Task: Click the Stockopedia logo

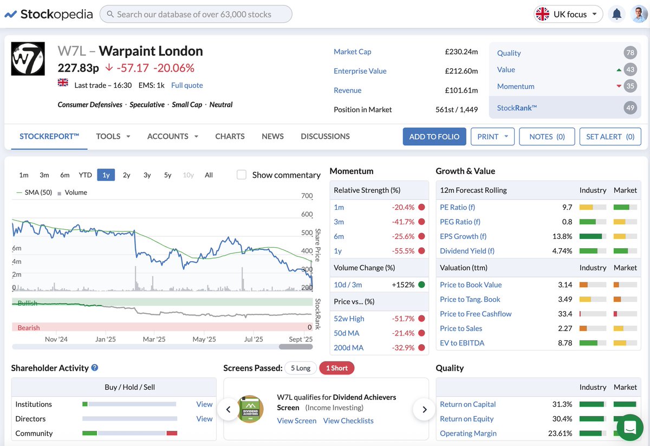Action: tap(49, 14)
